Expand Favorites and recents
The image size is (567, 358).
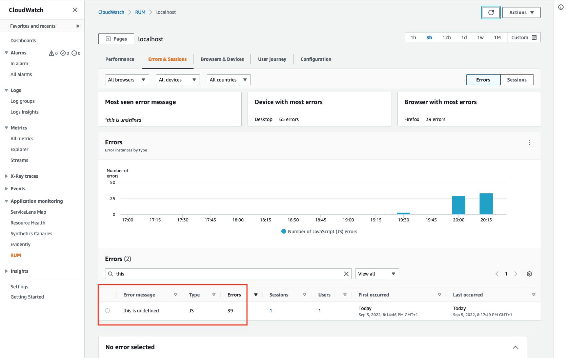78,26
